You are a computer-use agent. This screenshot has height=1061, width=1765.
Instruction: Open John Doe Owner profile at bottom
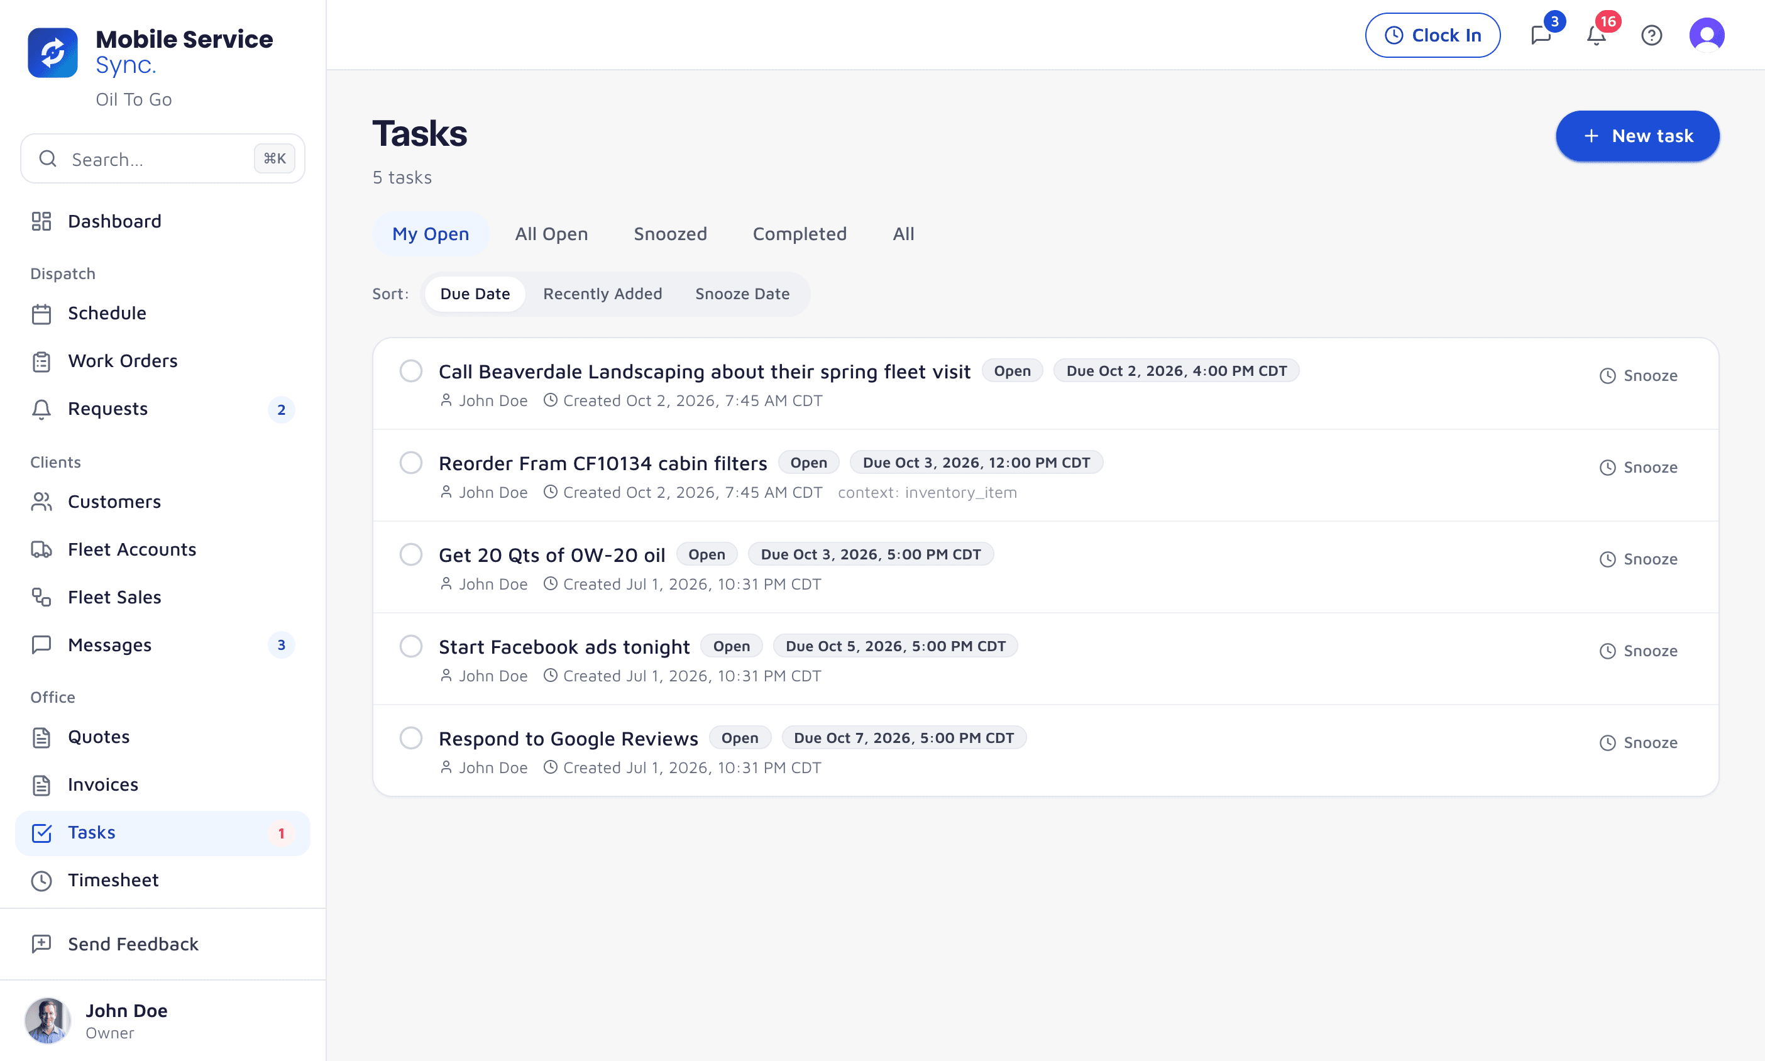[163, 1020]
